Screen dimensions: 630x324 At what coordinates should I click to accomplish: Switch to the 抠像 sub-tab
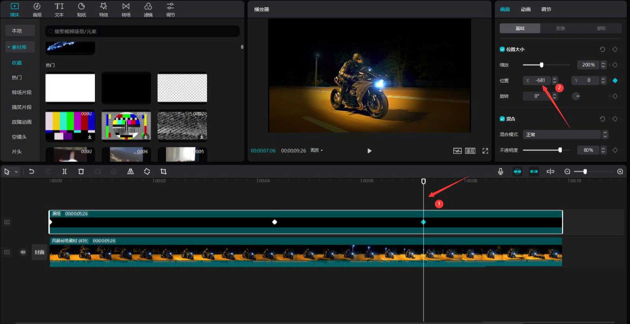pyautogui.click(x=560, y=28)
